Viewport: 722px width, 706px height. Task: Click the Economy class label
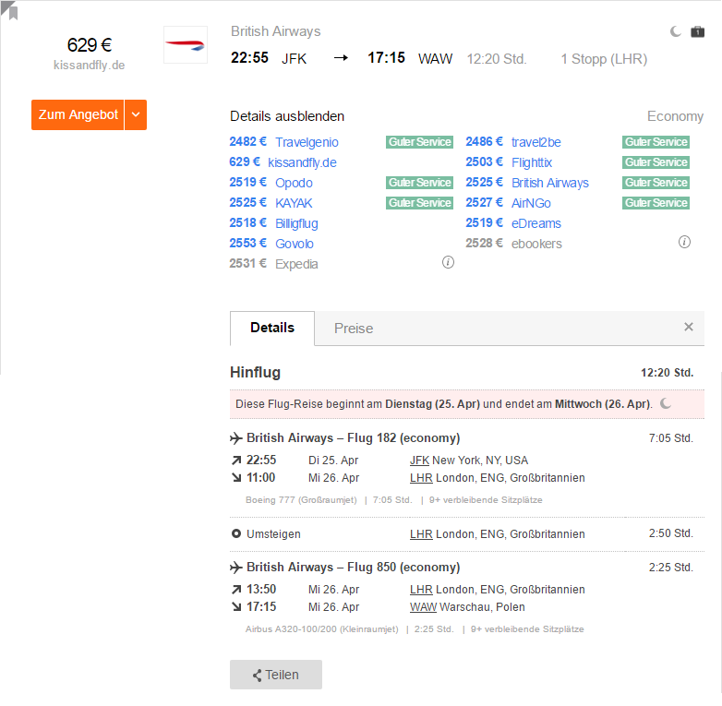[676, 116]
